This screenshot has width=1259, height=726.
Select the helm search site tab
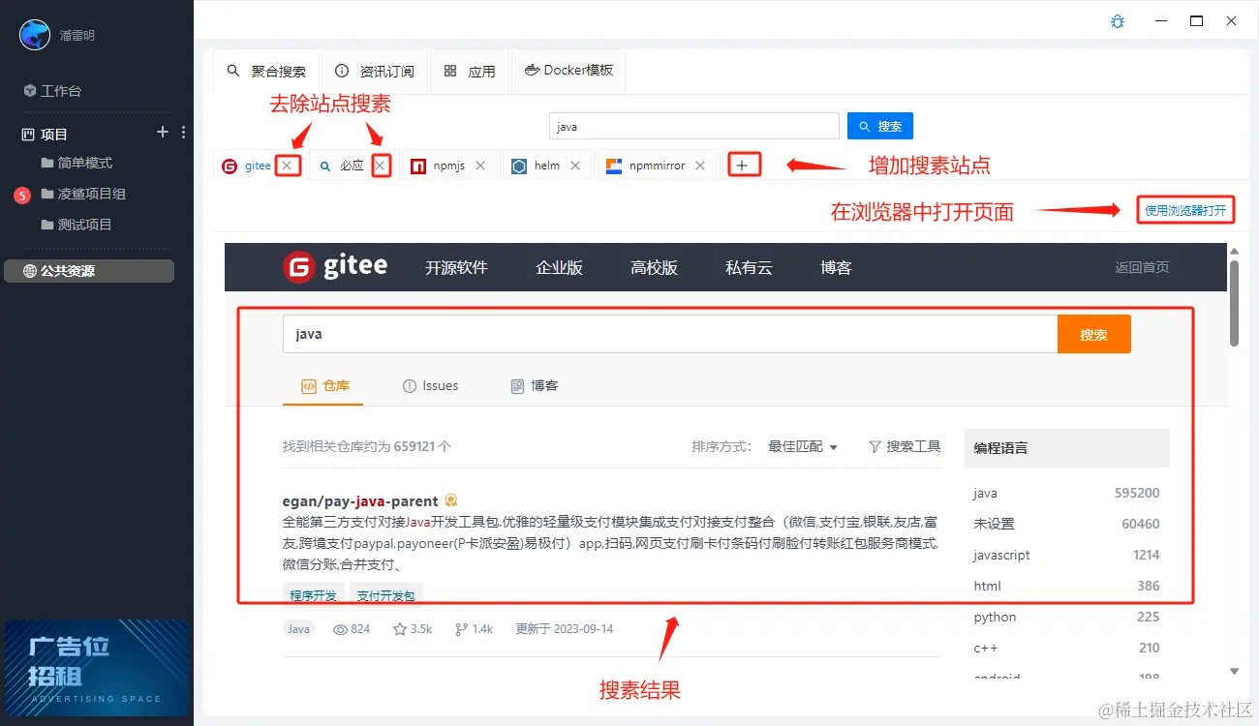(536, 166)
